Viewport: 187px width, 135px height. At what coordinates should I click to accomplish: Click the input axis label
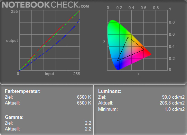49,74
